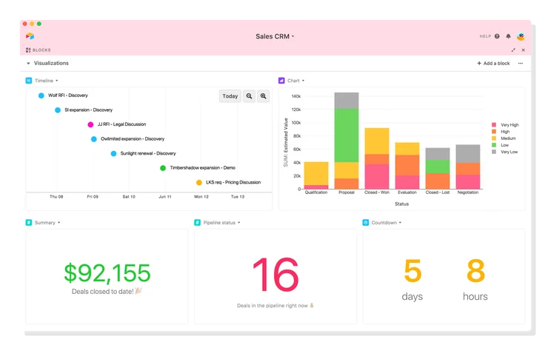Click the BLOCKS label

pyautogui.click(x=41, y=50)
